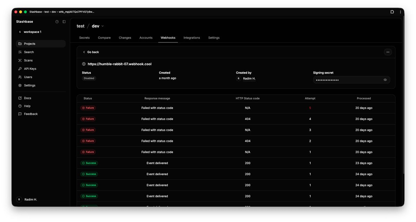The image size is (416, 222).
Task: Open Feedback in the sidebar
Action: 41,114
